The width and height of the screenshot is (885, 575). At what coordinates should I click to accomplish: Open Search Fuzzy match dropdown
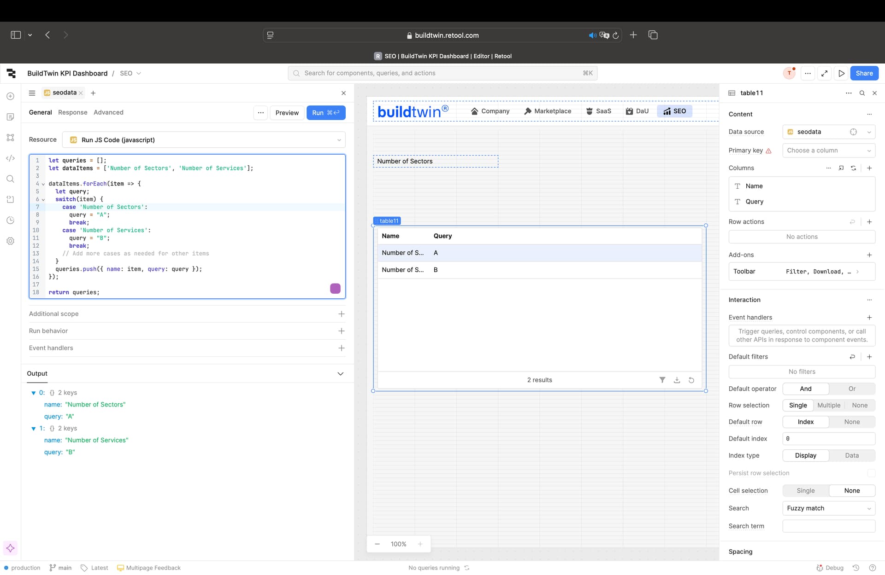click(829, 508)
